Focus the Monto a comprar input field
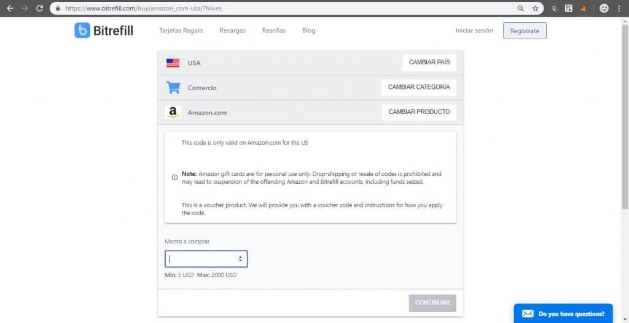The width and height of the screenshot is (629, 323). coord(206,259)
